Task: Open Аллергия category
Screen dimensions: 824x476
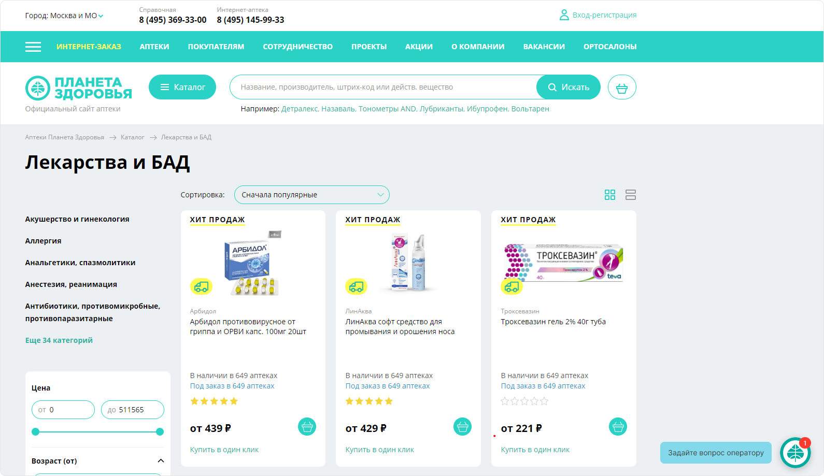Action: (44, 241)
